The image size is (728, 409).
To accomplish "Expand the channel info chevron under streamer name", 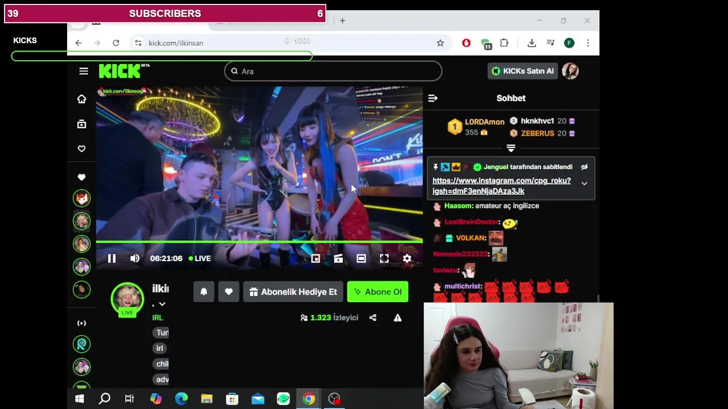I will pos(162,304).
